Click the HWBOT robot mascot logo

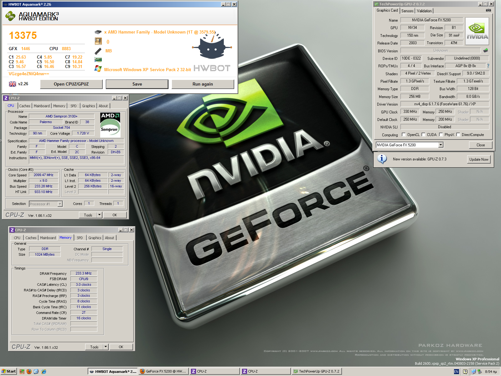[x=212, y=46]
